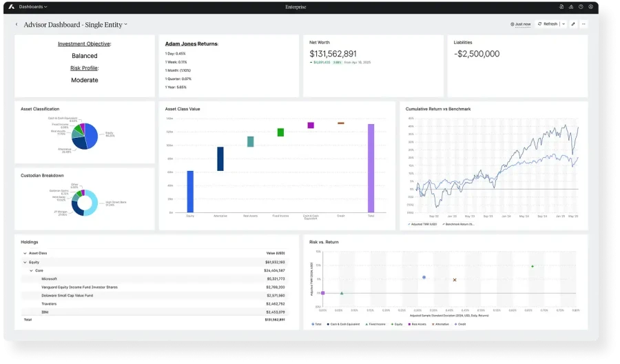Open the user profile icon
This screenshot has height=364, width=620.
pyautogui.click(x=590, y=7)
